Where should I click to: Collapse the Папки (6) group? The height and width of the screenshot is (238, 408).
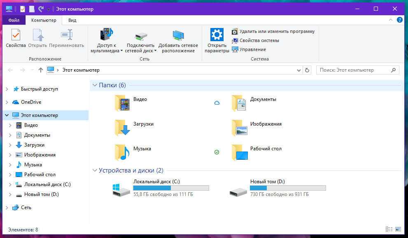coord(94,85)
